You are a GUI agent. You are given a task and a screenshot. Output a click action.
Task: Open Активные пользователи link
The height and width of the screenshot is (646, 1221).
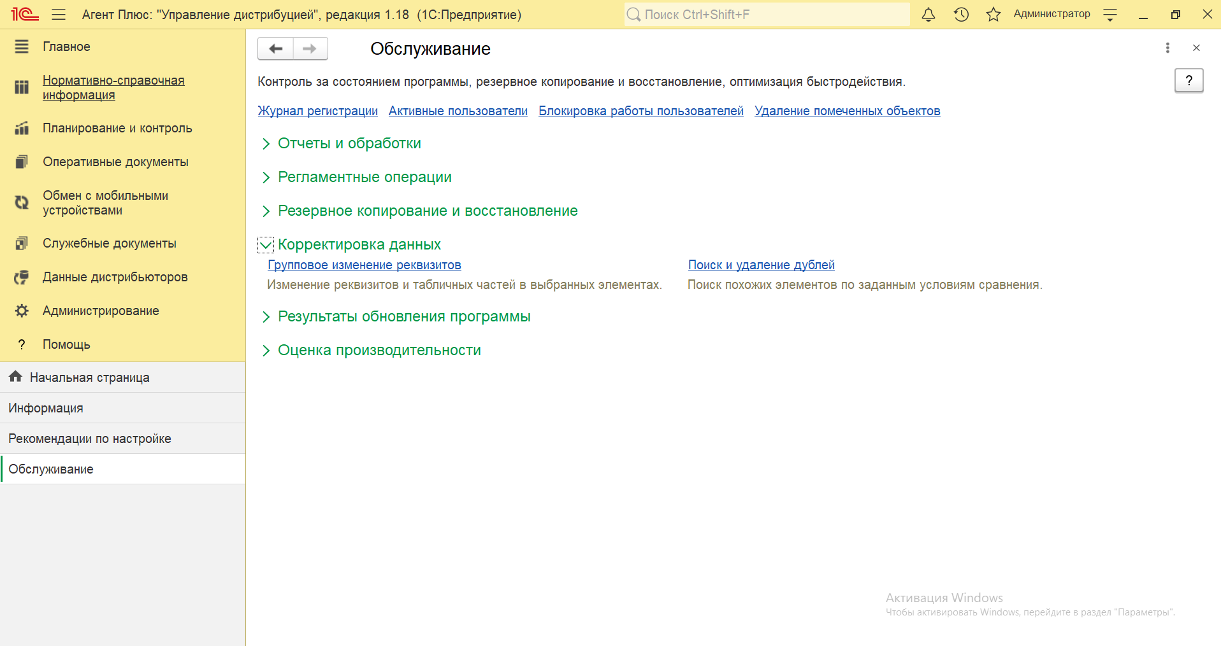[458, 111]
